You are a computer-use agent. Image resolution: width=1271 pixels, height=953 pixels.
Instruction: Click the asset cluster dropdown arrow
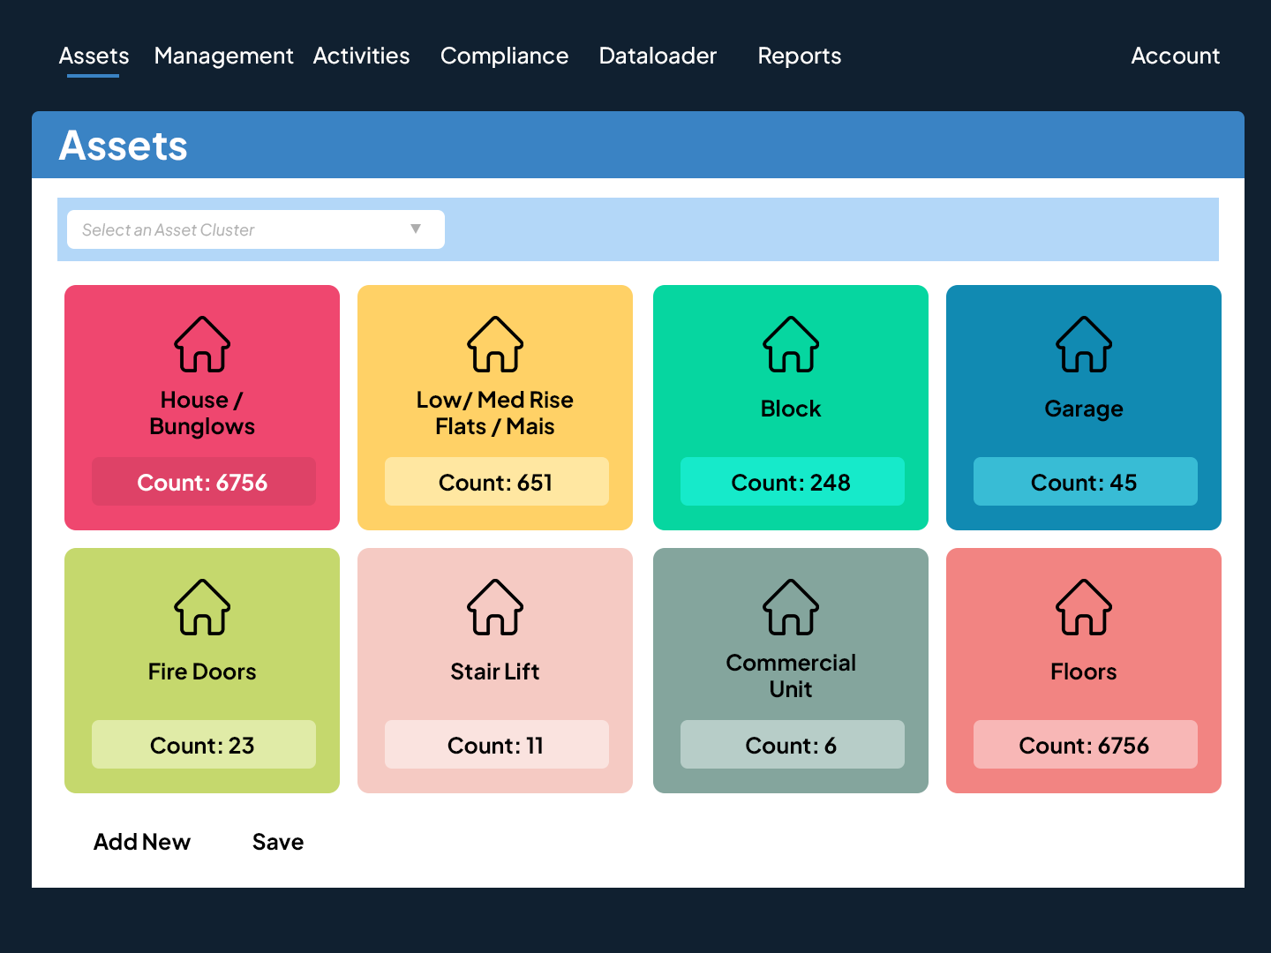click(x=416, y=229)
